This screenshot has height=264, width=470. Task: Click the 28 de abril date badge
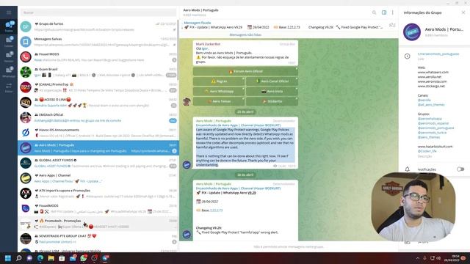click(x=245, y=175)
